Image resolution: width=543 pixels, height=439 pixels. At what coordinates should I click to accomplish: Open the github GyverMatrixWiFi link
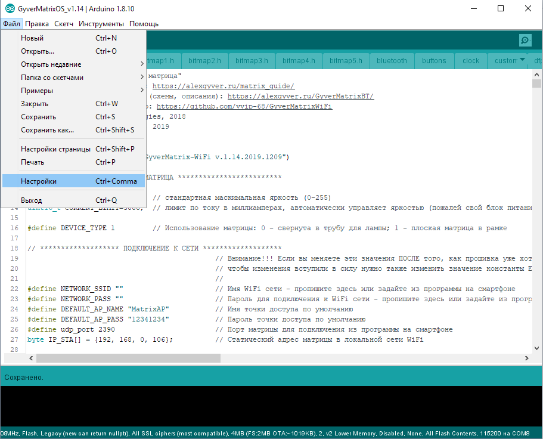[244, 106]
